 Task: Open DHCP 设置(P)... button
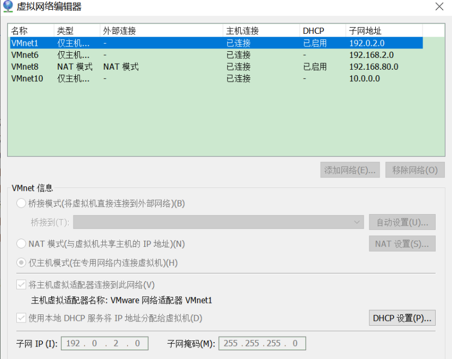[402, 318]
